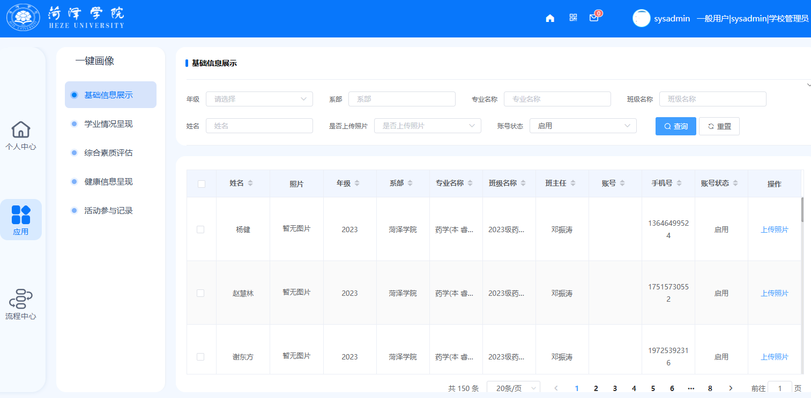Screen dimensions: 811x398
Task: Go to page 3 in pagination
Action: pyautogui.click(x=615, y=388)
